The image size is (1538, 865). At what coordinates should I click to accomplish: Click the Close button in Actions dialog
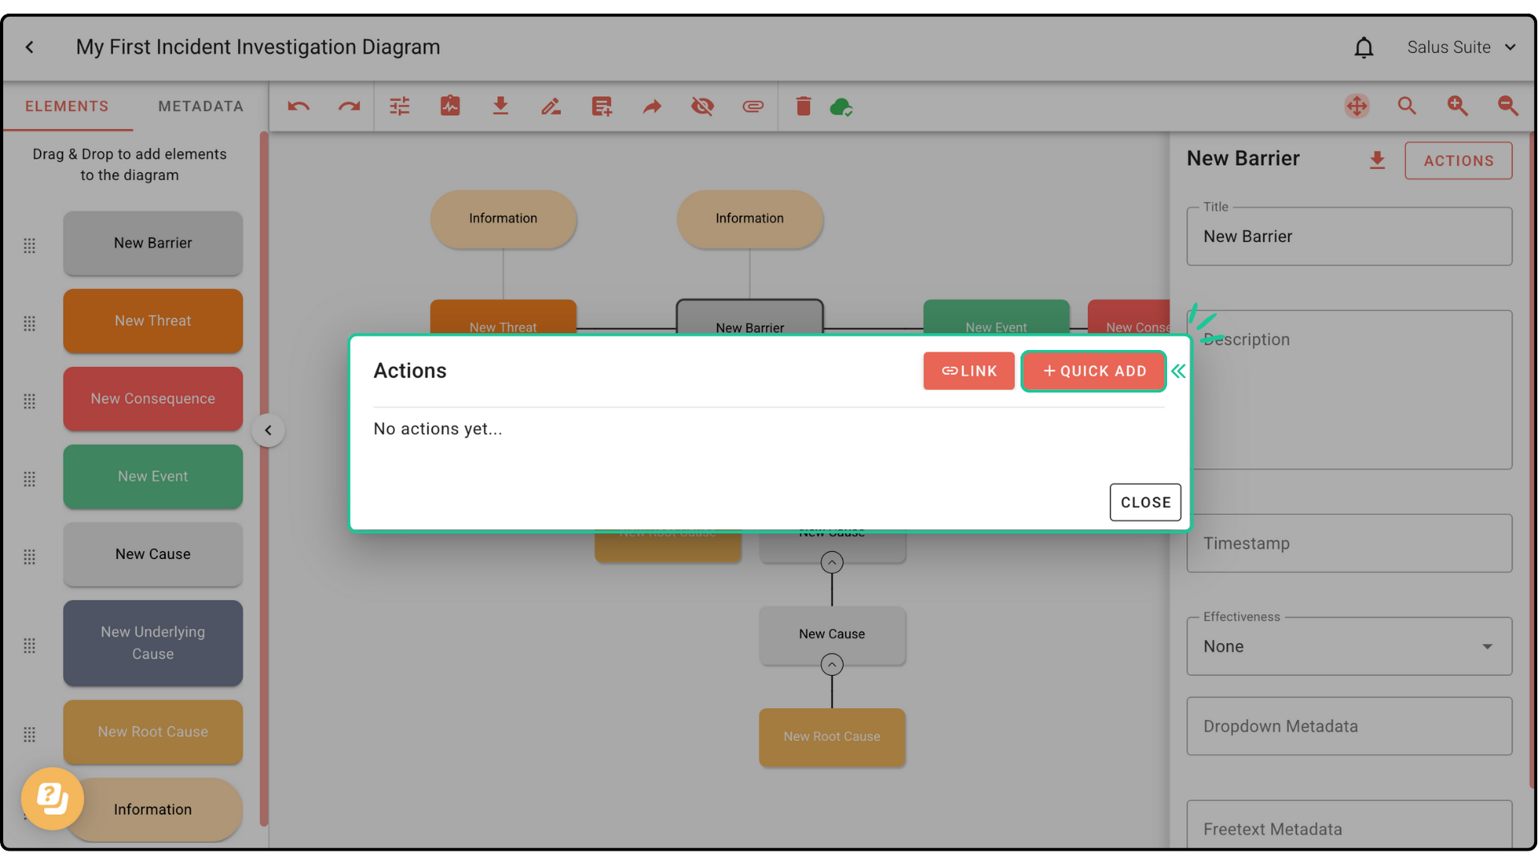click(1145, 502)
